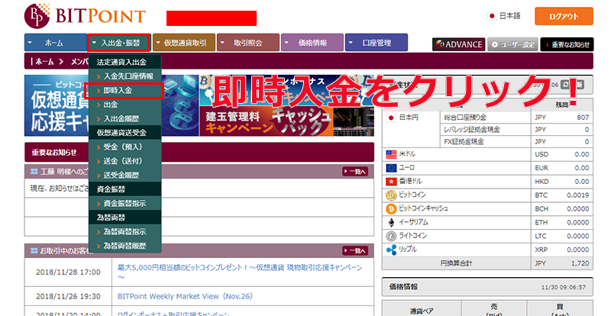Expand the 仮想通貨取引 dropdown
Screen dimensions: 611x316
point(184,43)
